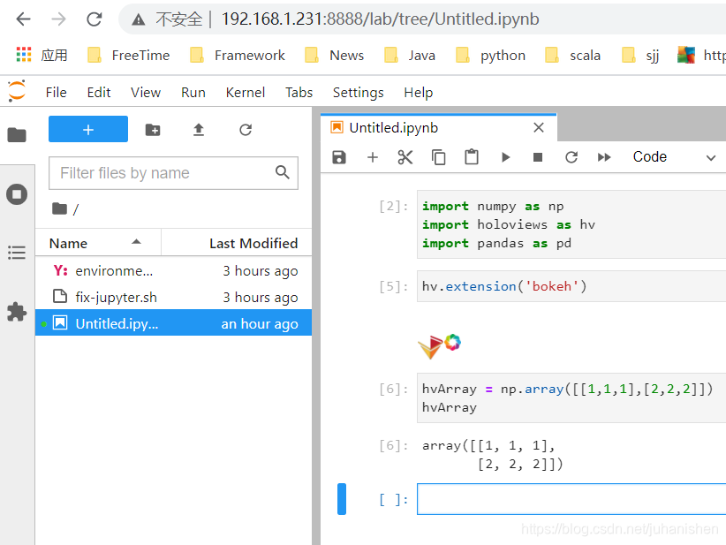This screenshot has height=545, width=726.
Task: Click the blue cell collapser bar
Action: click(342, 499)
